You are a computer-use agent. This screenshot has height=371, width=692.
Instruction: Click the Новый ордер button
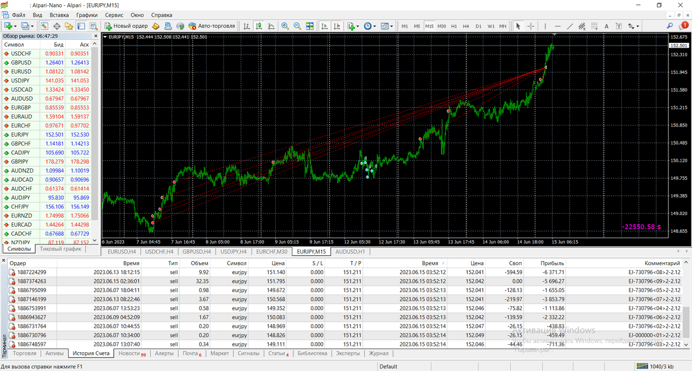point(126,26)
